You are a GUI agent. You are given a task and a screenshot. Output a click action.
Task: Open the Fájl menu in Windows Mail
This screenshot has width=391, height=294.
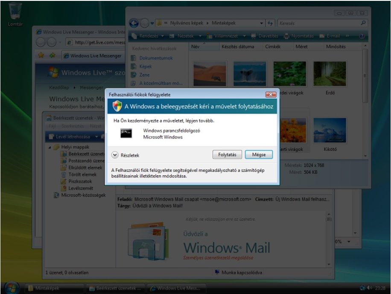(x=52, y=126)
